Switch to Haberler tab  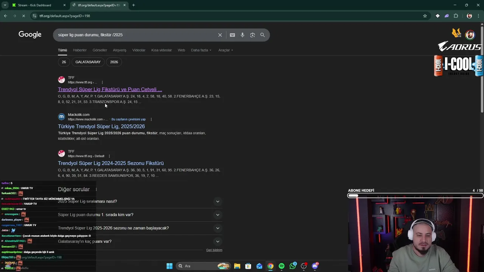coord(80,50)
